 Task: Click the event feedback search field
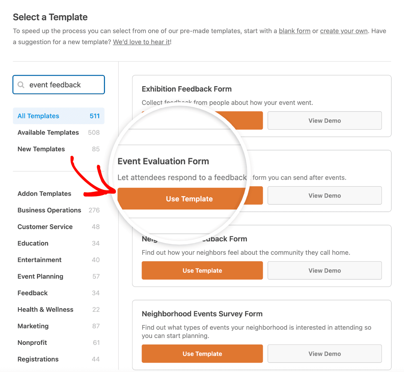point(59,85)
